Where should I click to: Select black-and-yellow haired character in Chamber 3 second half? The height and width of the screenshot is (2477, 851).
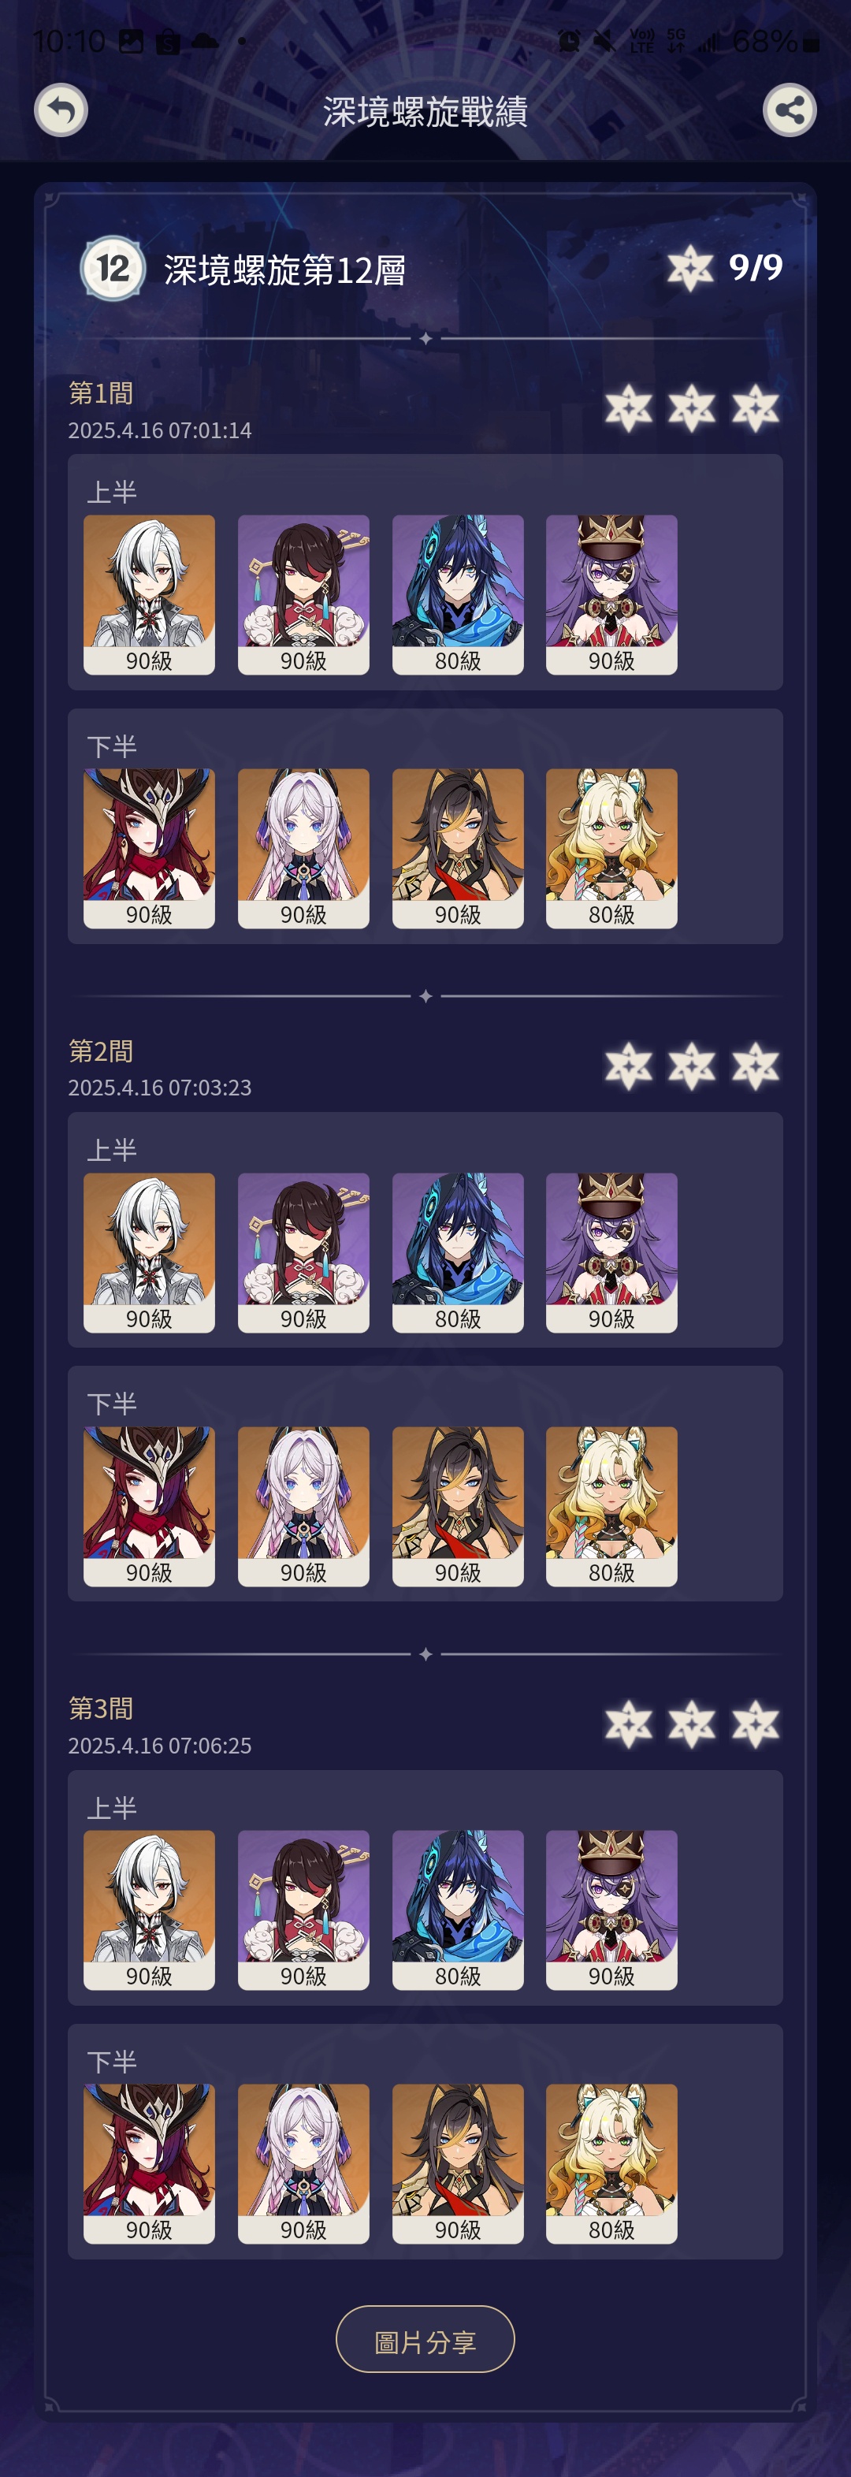tap(458, 2164)
